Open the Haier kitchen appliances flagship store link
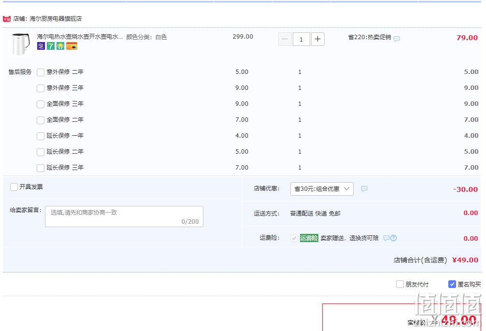 [56, 18]
